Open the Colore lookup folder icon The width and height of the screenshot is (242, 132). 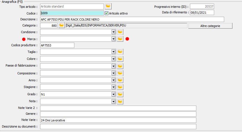[120, 59]
